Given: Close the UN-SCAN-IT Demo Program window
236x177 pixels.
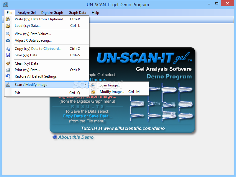Looking at the screenshot, I should click(x=227, y=4).
